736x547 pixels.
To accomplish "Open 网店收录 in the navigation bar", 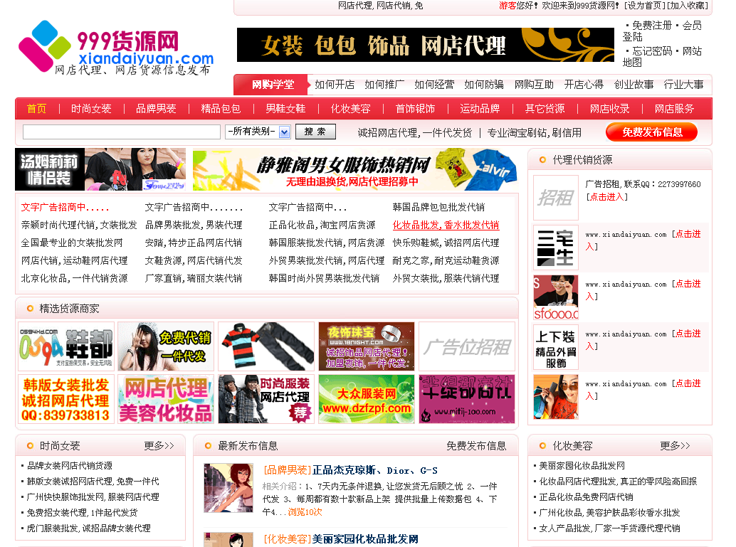I will point(609,109).
